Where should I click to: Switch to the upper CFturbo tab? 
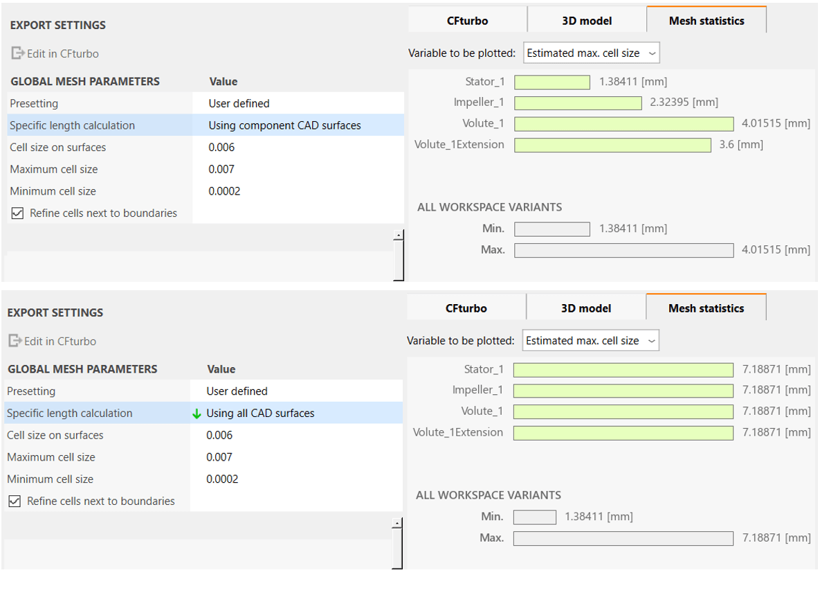(468, 21)
